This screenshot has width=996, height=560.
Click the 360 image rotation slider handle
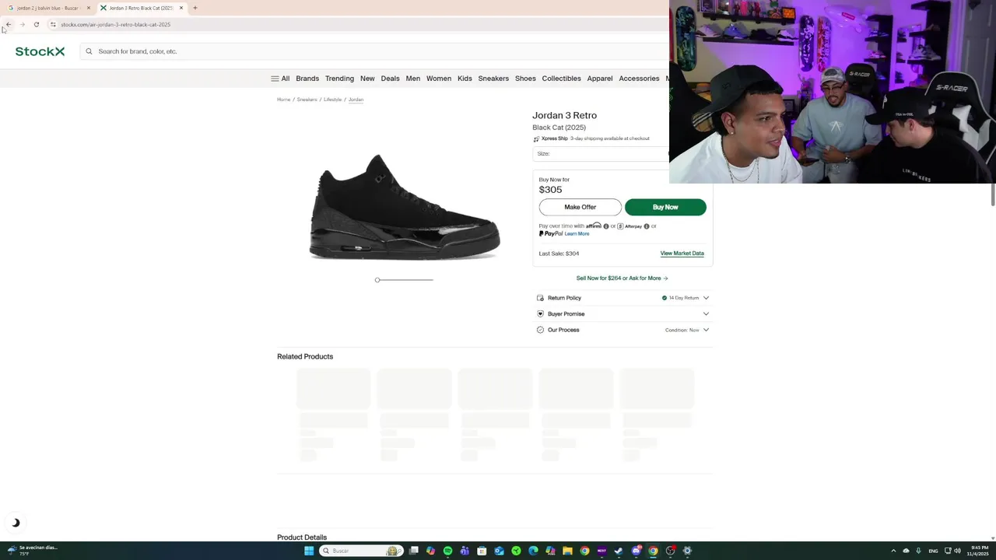coord(377,280)
